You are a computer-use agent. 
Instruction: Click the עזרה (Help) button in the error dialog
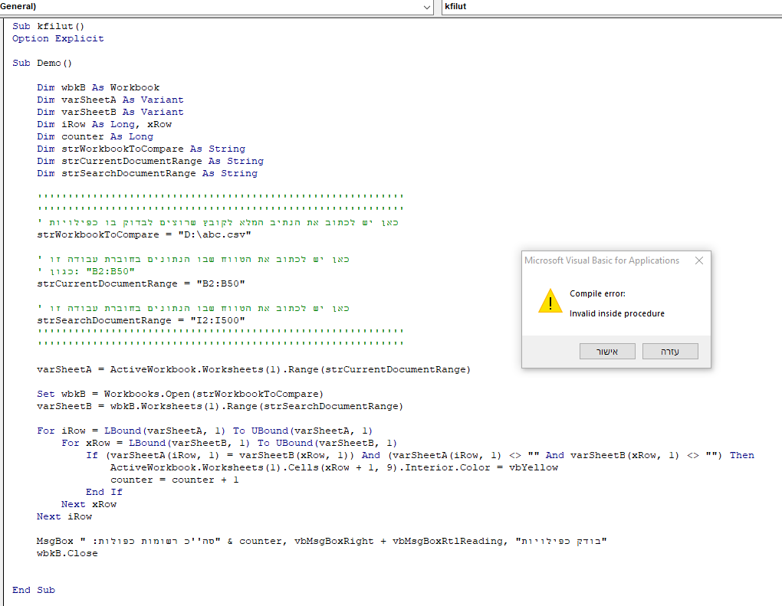pos(670,352)
